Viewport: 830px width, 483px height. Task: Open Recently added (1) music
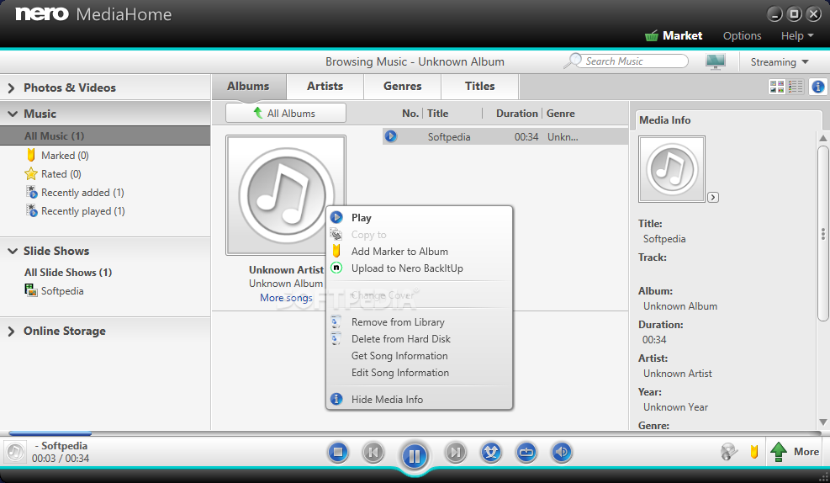coord(75,192)
